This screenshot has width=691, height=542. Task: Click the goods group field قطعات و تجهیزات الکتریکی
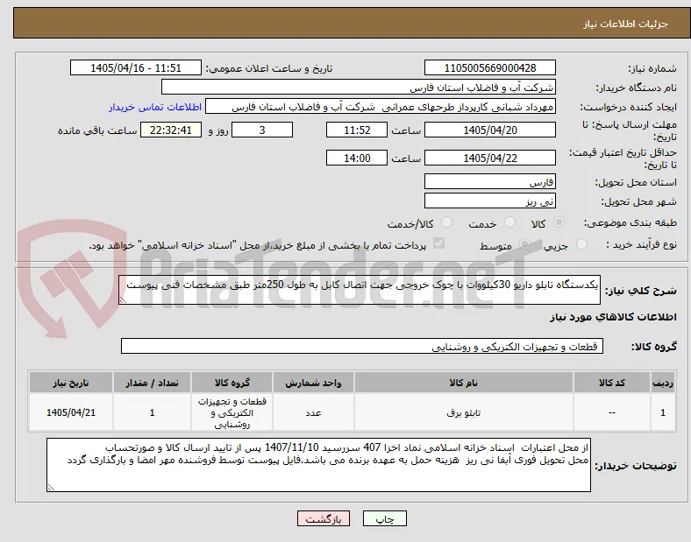362,346
